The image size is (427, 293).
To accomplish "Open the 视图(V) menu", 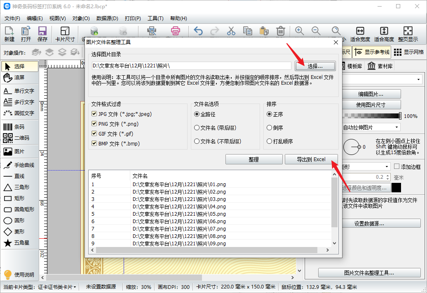I will (57, 18).
